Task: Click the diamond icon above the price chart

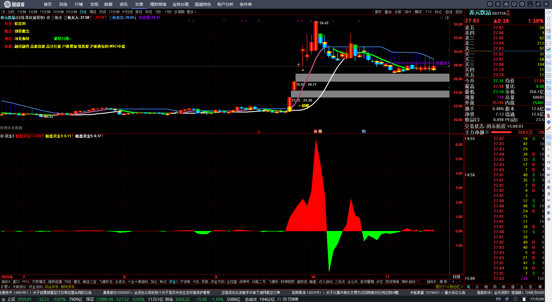Action: click(442, 18)
